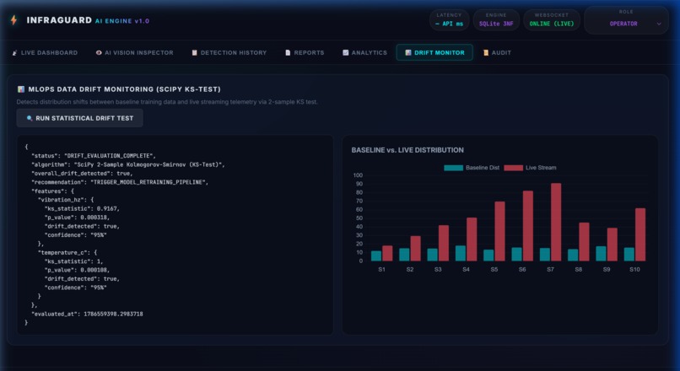680x371 pixels.
Task: Run the statistical drift test
Action: [80, 118]
